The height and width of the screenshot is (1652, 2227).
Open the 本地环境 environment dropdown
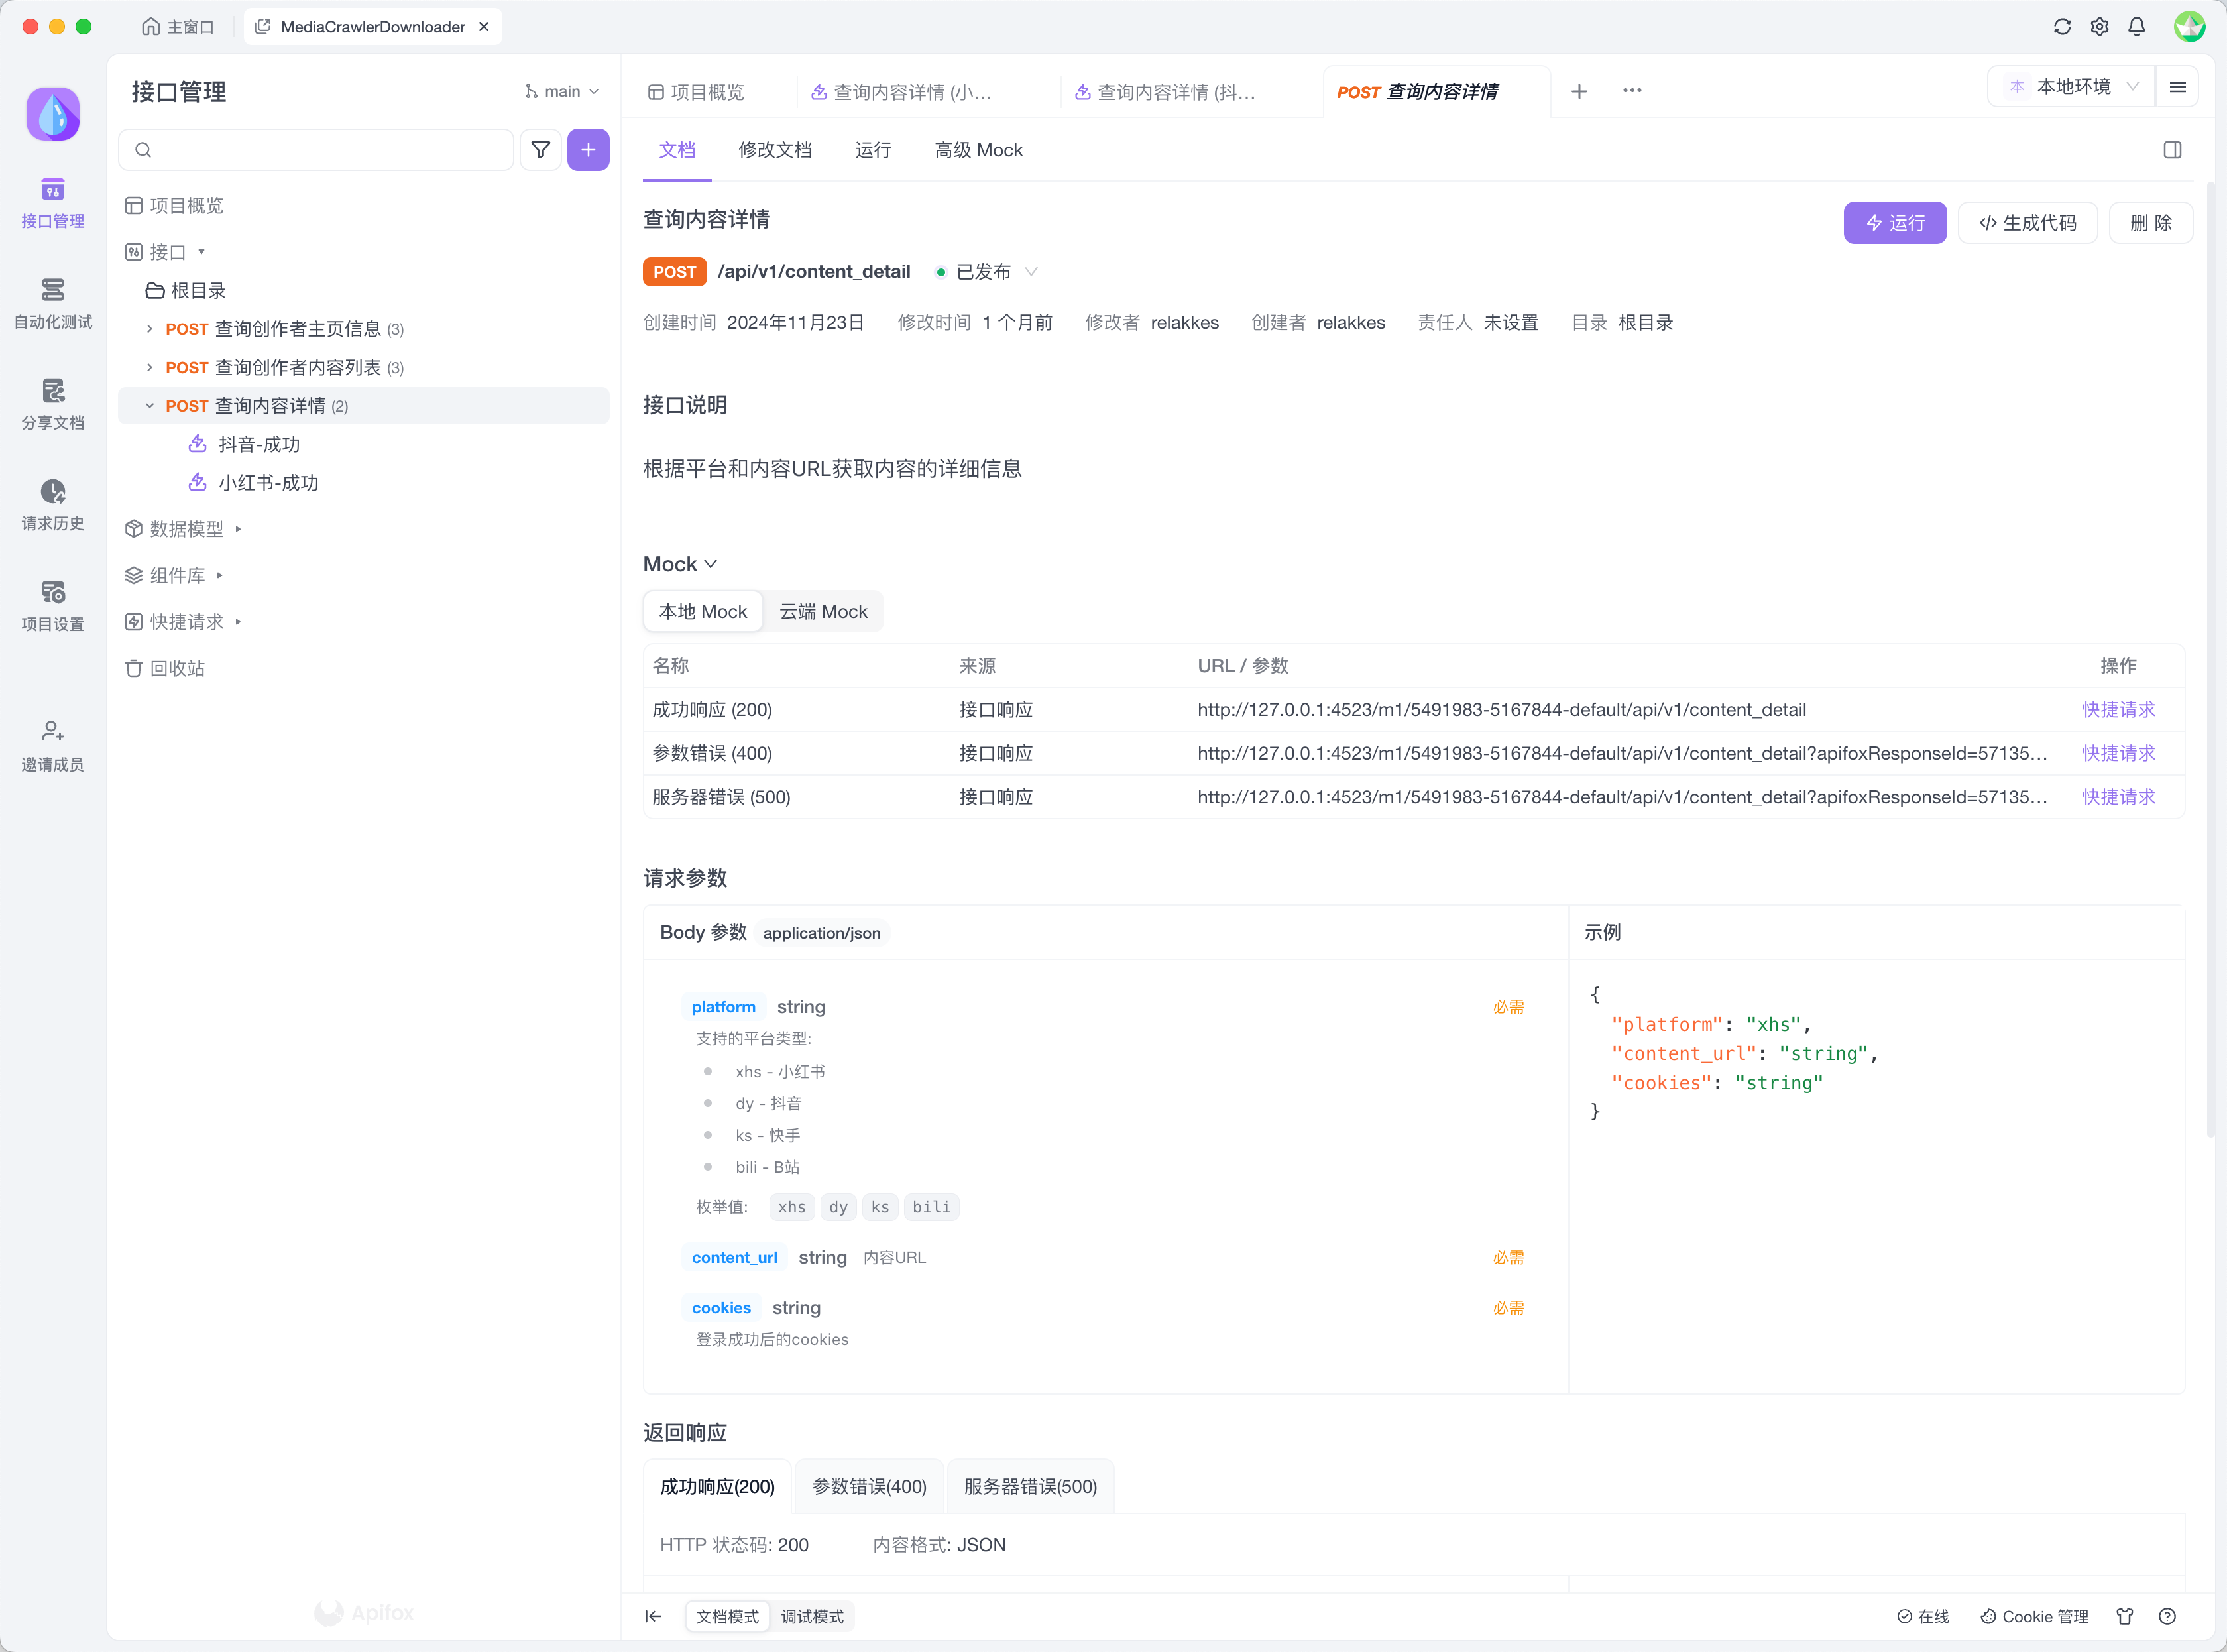(2073, 87)
